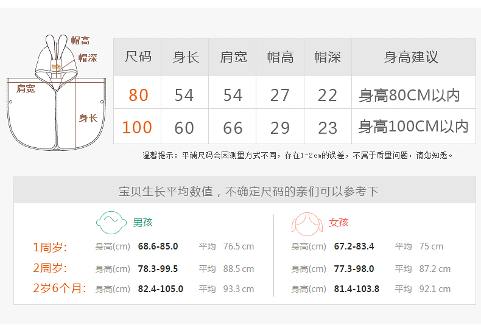Click the 帽高 column header

pos(280,57)
